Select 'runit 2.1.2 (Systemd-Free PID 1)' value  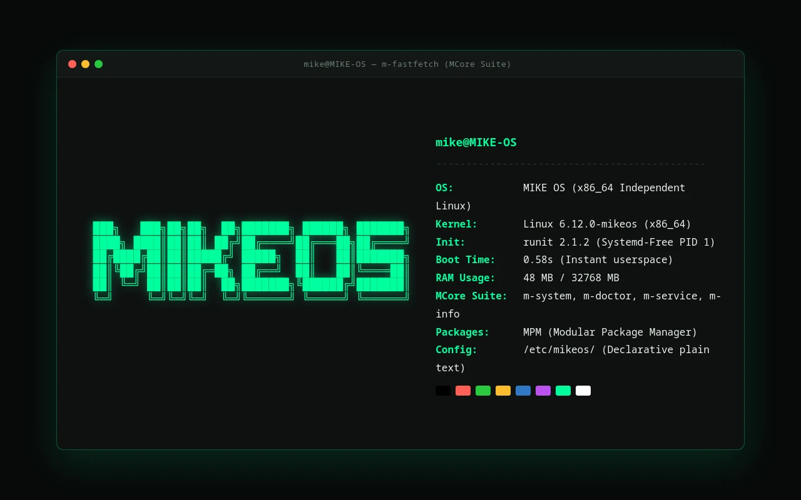[620, 242]
